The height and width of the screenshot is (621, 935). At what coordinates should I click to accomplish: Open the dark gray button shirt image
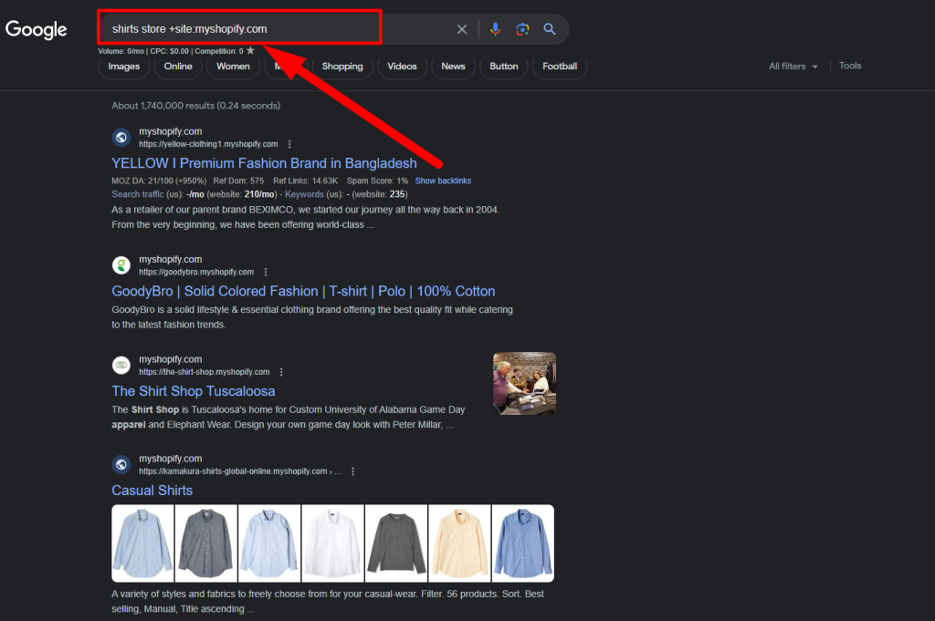point(205,543)
